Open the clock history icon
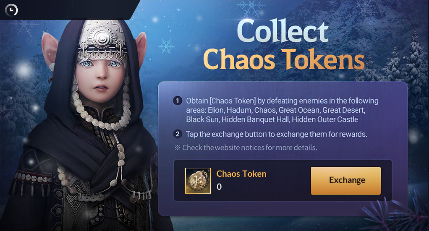 point(11,10)
